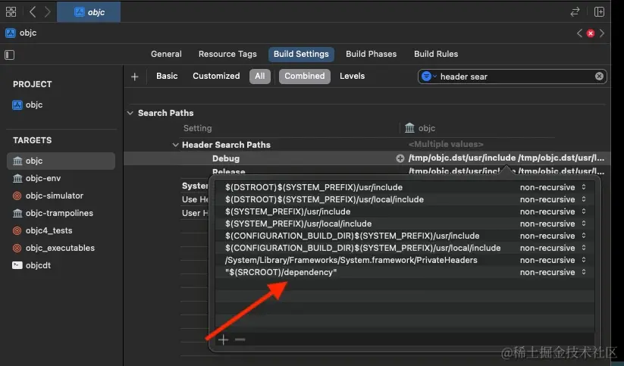Open the Resource Tags tab
The width and height of the screenshot is (624, 366).
click(227, 54)
